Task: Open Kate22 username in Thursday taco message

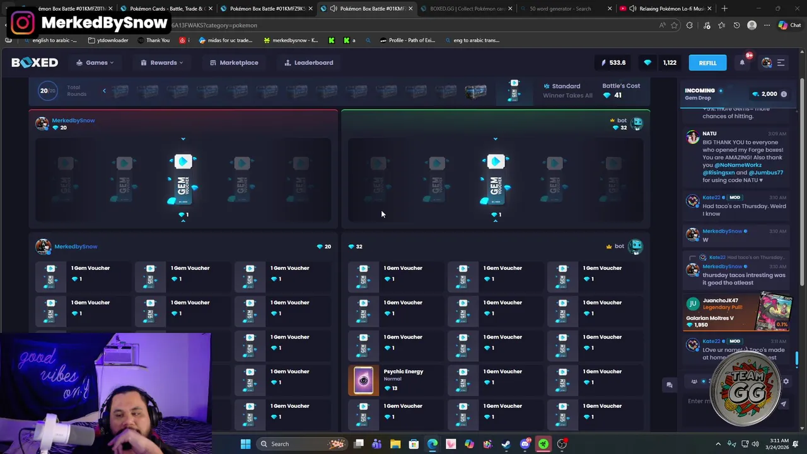Action: (x=711, y=197)
